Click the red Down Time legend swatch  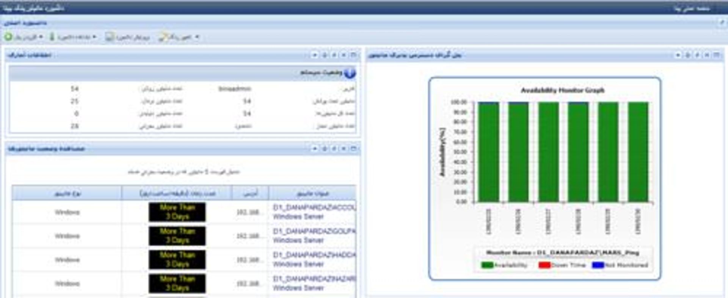coord(544,265)
